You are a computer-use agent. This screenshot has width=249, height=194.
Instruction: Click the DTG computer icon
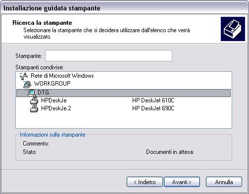point(32,93)
